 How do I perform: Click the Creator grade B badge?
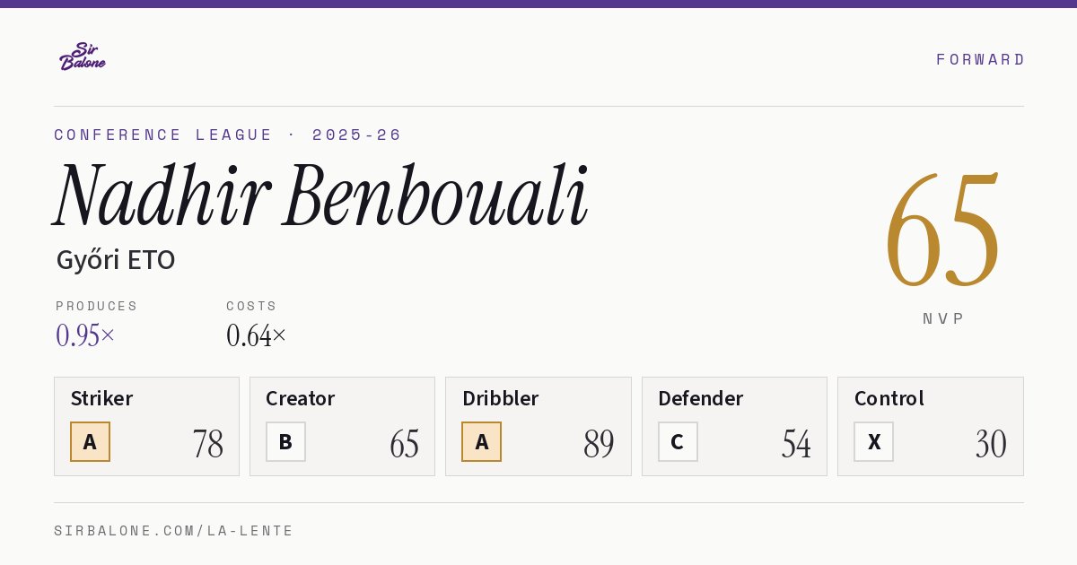pos(285,442)
